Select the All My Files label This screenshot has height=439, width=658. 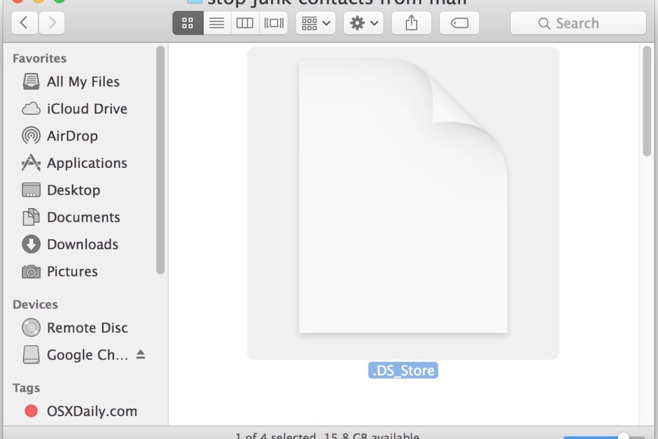(x=83, y=82)
